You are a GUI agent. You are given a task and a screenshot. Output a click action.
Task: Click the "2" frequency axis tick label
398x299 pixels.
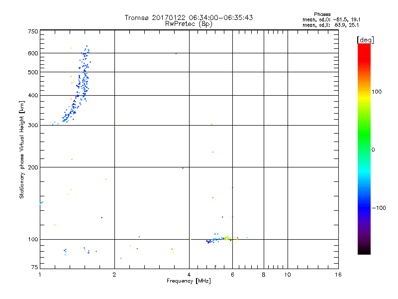114,275
